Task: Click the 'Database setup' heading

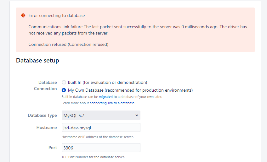Action: click(x=38, y=61)
